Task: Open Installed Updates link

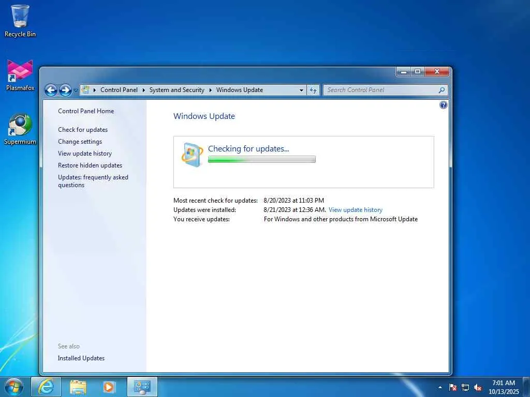Action: [x=81, y=358]
